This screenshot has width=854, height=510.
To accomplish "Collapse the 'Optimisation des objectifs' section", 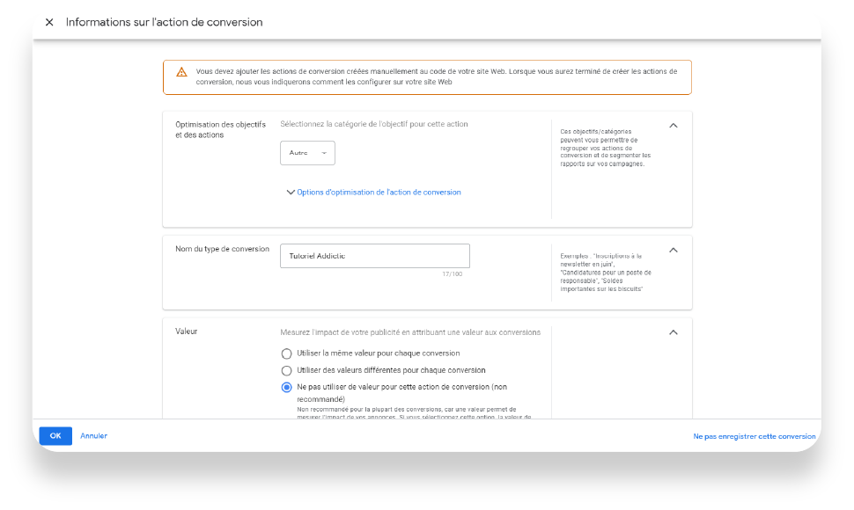I will 674,126.
